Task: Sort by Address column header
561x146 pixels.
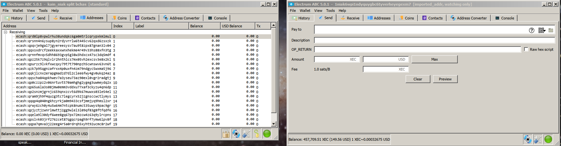Action: click(x=57, y=26)
